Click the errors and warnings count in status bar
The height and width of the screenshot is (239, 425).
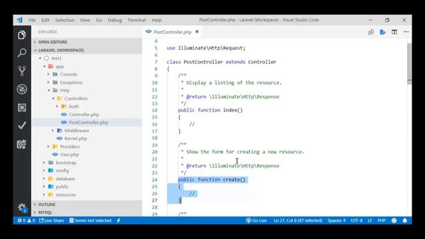tap(27, 220)
